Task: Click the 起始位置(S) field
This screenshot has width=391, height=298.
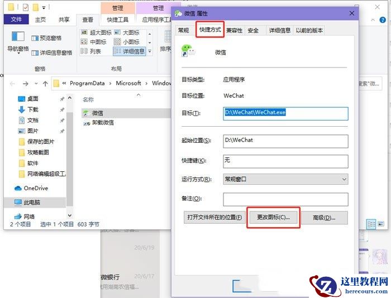Action: (285, 141)
